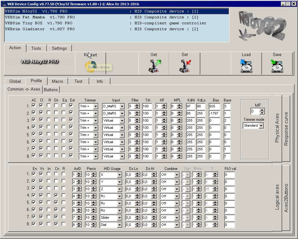Select the vertical Physical Axes tab
Screen dimensions: 298x239
277,128
